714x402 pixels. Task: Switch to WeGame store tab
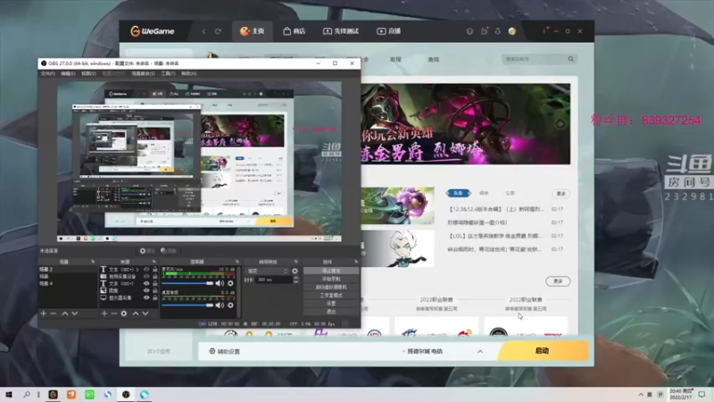295,31
